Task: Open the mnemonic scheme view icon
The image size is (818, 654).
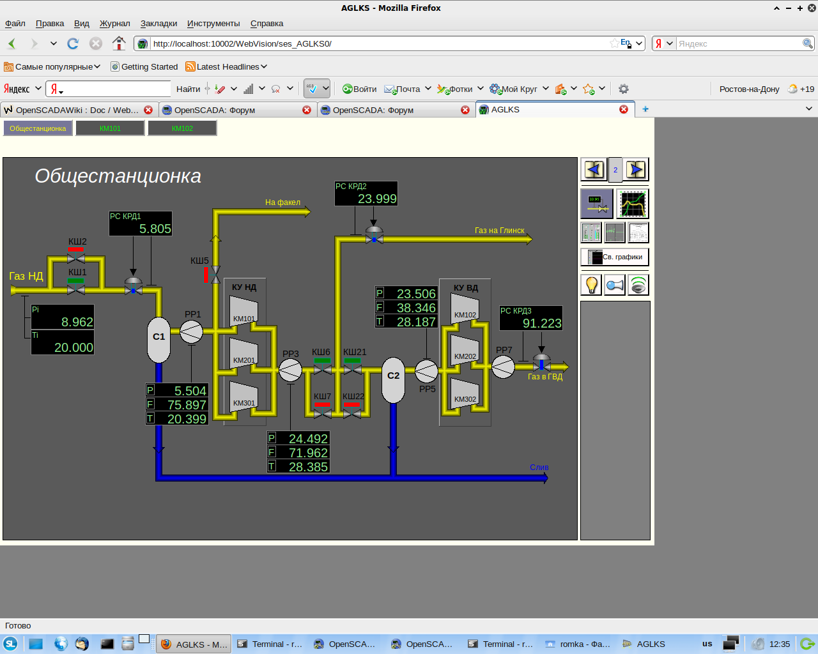Action: (x=597, y=204)
